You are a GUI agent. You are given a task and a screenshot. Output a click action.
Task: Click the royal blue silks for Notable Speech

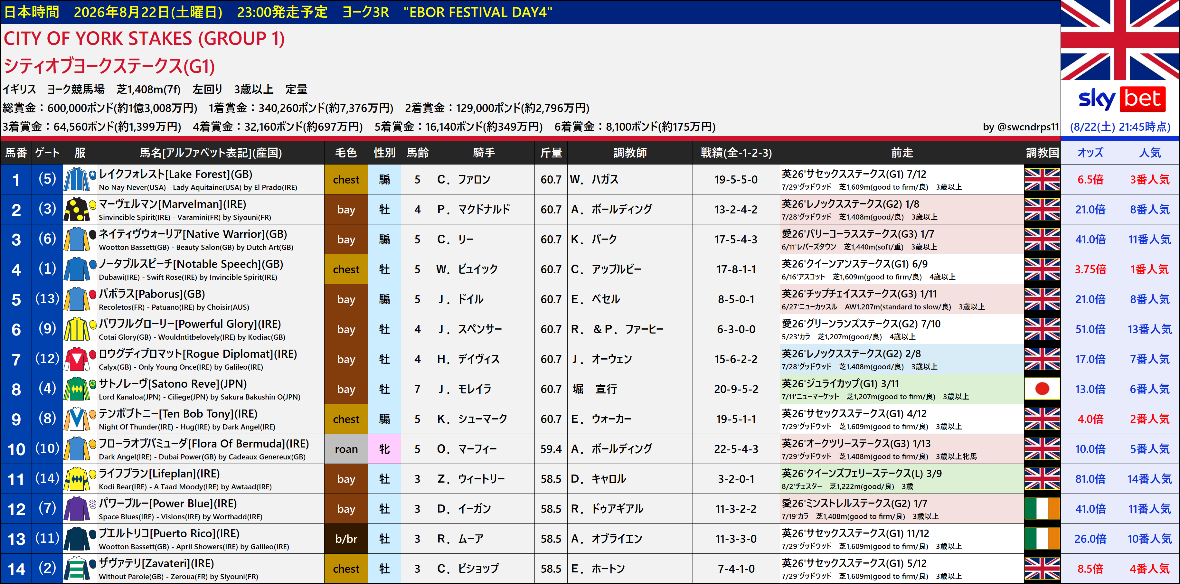[x=80, y=269]
